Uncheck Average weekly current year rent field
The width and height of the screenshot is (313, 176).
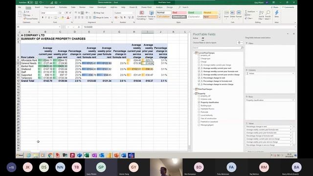coord(199,68)
